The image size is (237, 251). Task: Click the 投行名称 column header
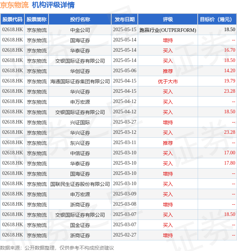pos(80,19)
